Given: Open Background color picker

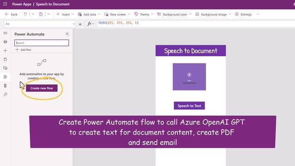Looking at the screenshot, I should click(x=174, y=14).
